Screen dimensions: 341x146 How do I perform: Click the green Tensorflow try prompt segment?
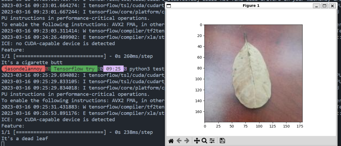coord(74,69)
